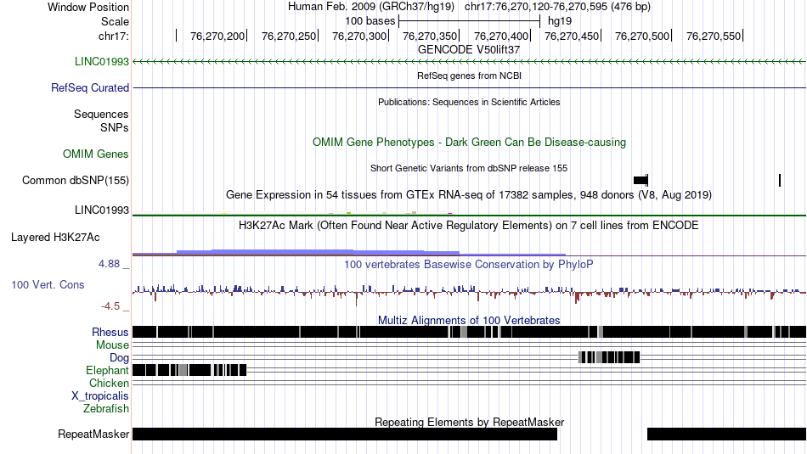This screenshot has width=807, height=454.
Task: Click the Rhesus species label
Action: (110, 332)
